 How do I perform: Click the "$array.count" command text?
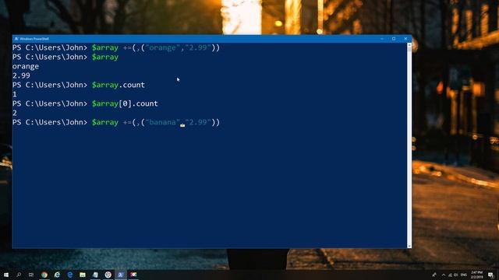point(118,85)
